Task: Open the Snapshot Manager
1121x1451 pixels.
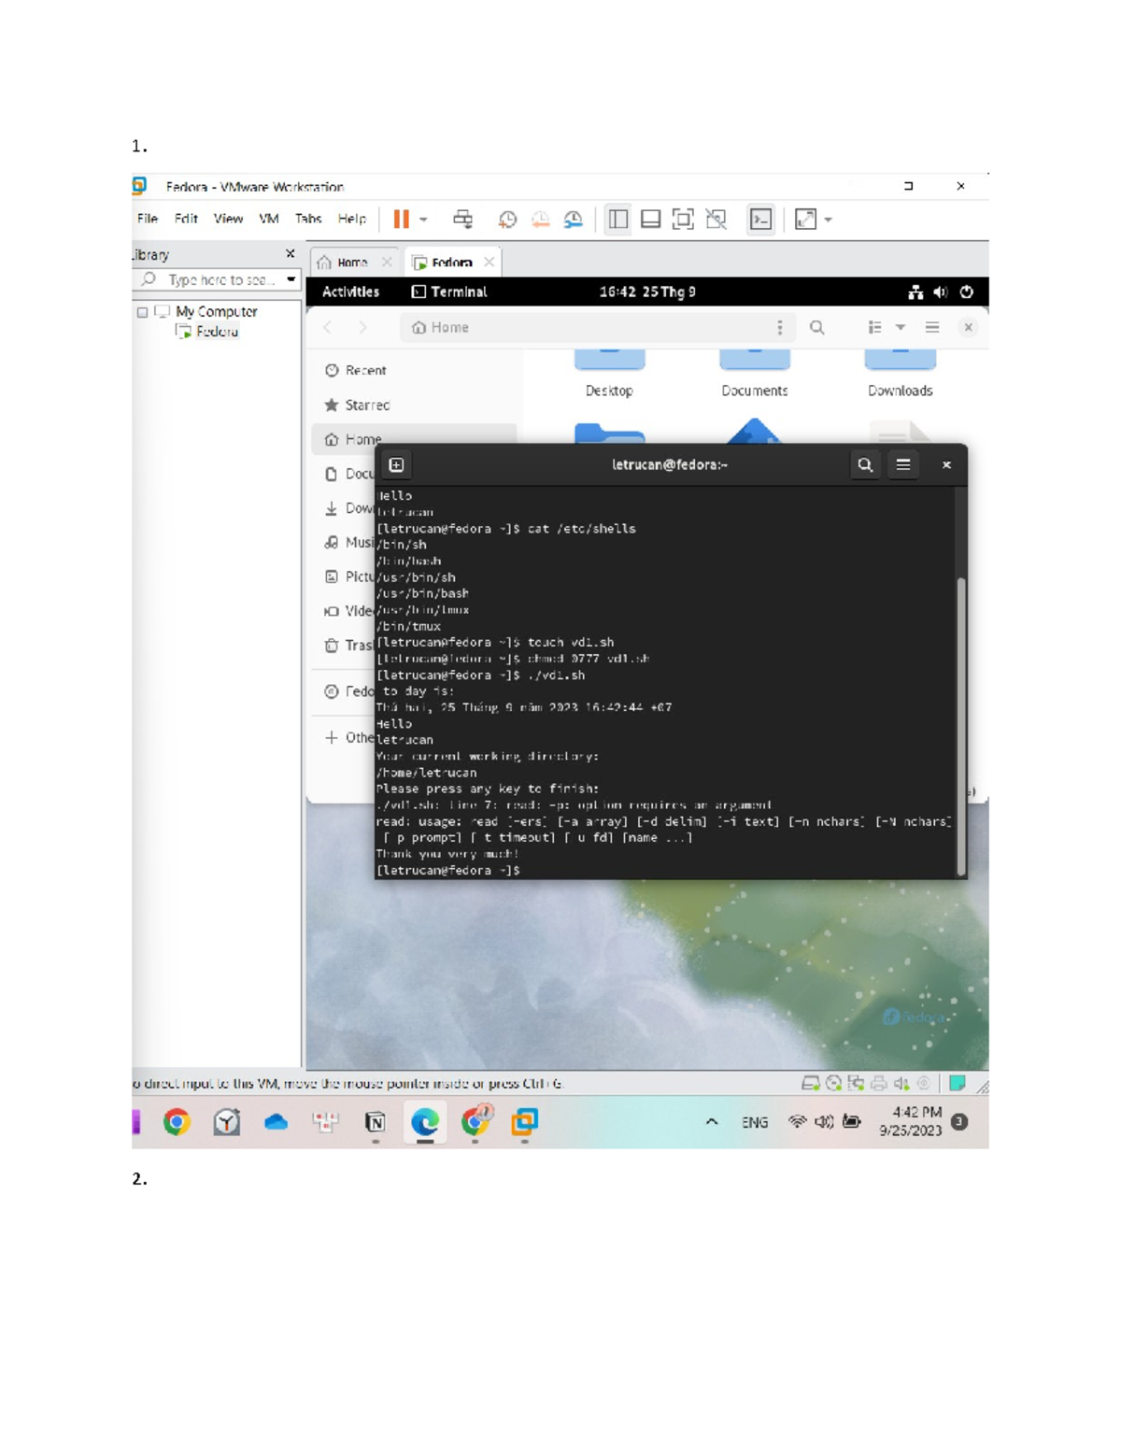Action: [x=572, y=220]
